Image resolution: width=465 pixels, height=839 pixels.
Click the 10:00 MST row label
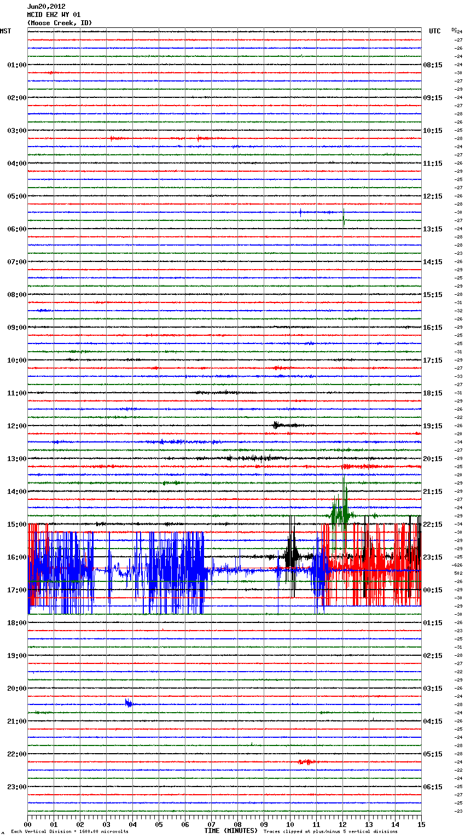(17, 360)
